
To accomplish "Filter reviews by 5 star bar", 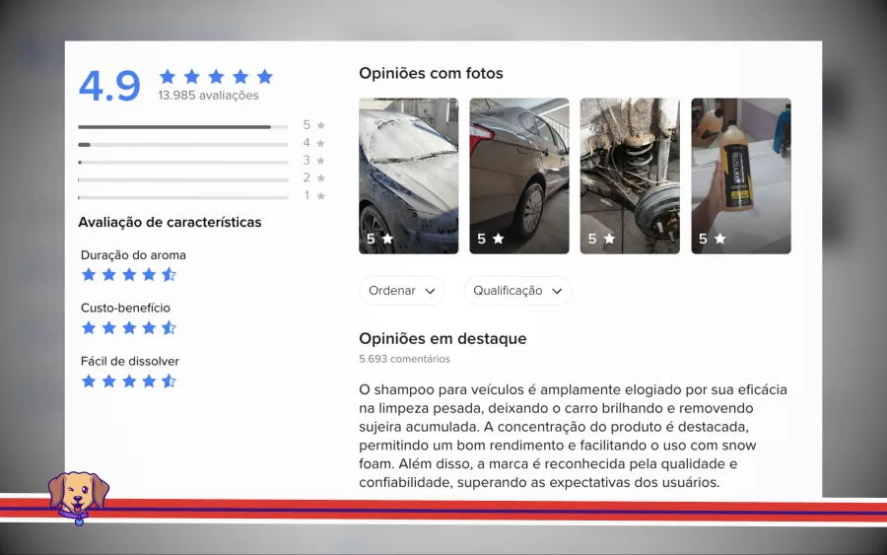I will tap(182, 126).
